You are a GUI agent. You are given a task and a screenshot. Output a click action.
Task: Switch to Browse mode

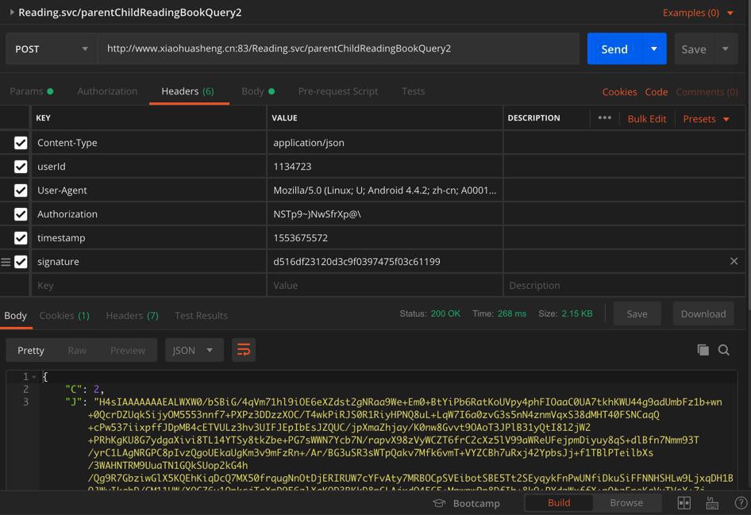click(x=626, y=502)
